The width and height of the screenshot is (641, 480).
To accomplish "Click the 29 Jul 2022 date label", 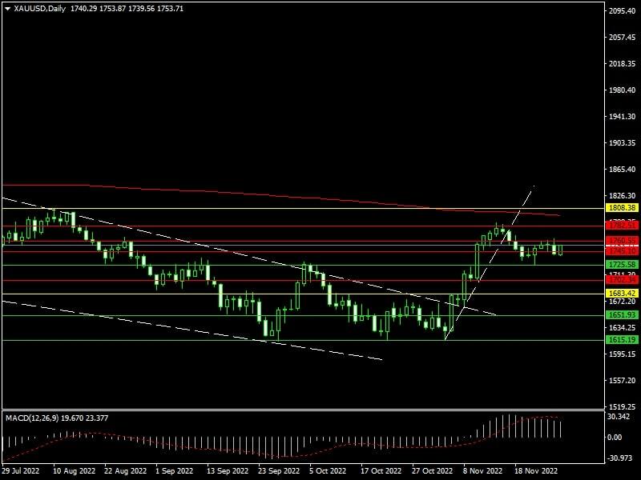I will [x=21, y=470].
